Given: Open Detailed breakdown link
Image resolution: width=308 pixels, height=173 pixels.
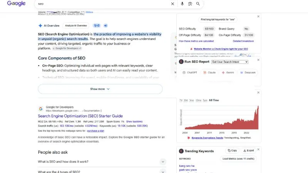Looking at the screenshot, I should (x=243, y=41).
